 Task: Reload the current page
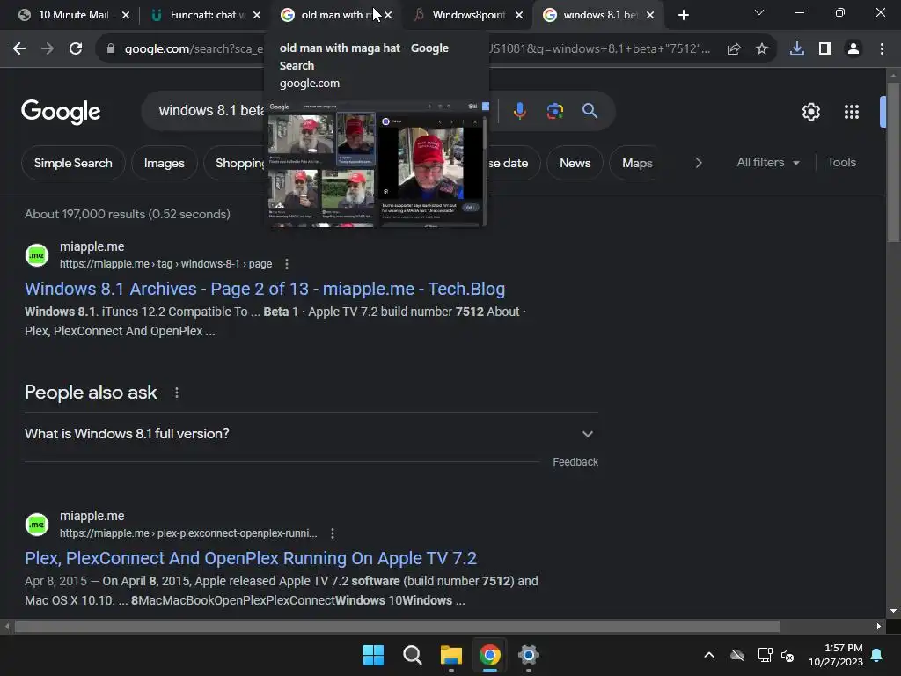coord(76,49)
